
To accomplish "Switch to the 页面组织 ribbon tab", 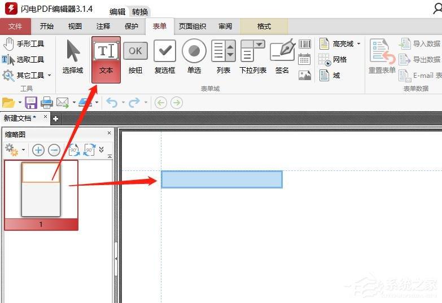I will [192, 26].
